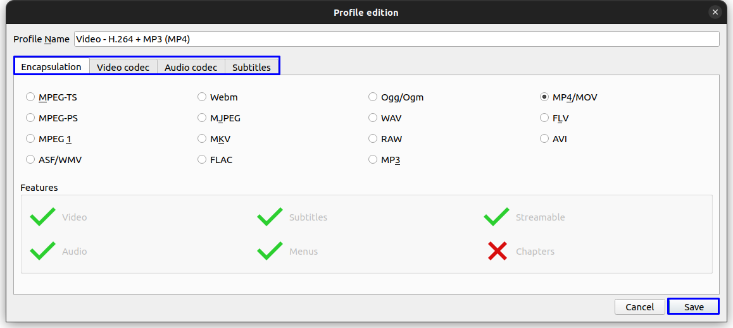Click the green Audio feature checkmark icon
This screenshot has width=733, height=328.
click(42, 251)
